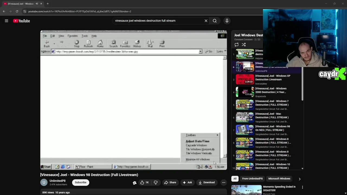
Task: Click the browser address bar
Action: click(x=144, y=11)
